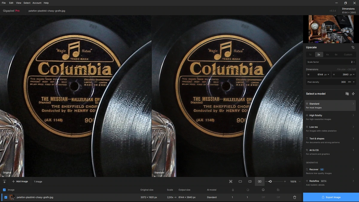The height and width of the screenshot is (202, 359).
Task: Click the zoom-to-fit view icon
Action: click(x=231, y=181)
